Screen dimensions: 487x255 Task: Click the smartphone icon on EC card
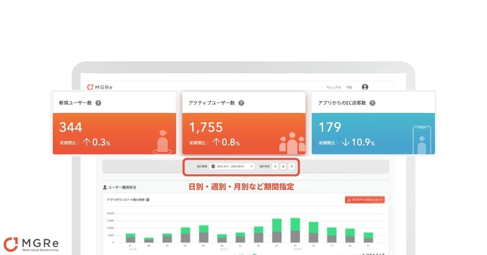(422, 140)
